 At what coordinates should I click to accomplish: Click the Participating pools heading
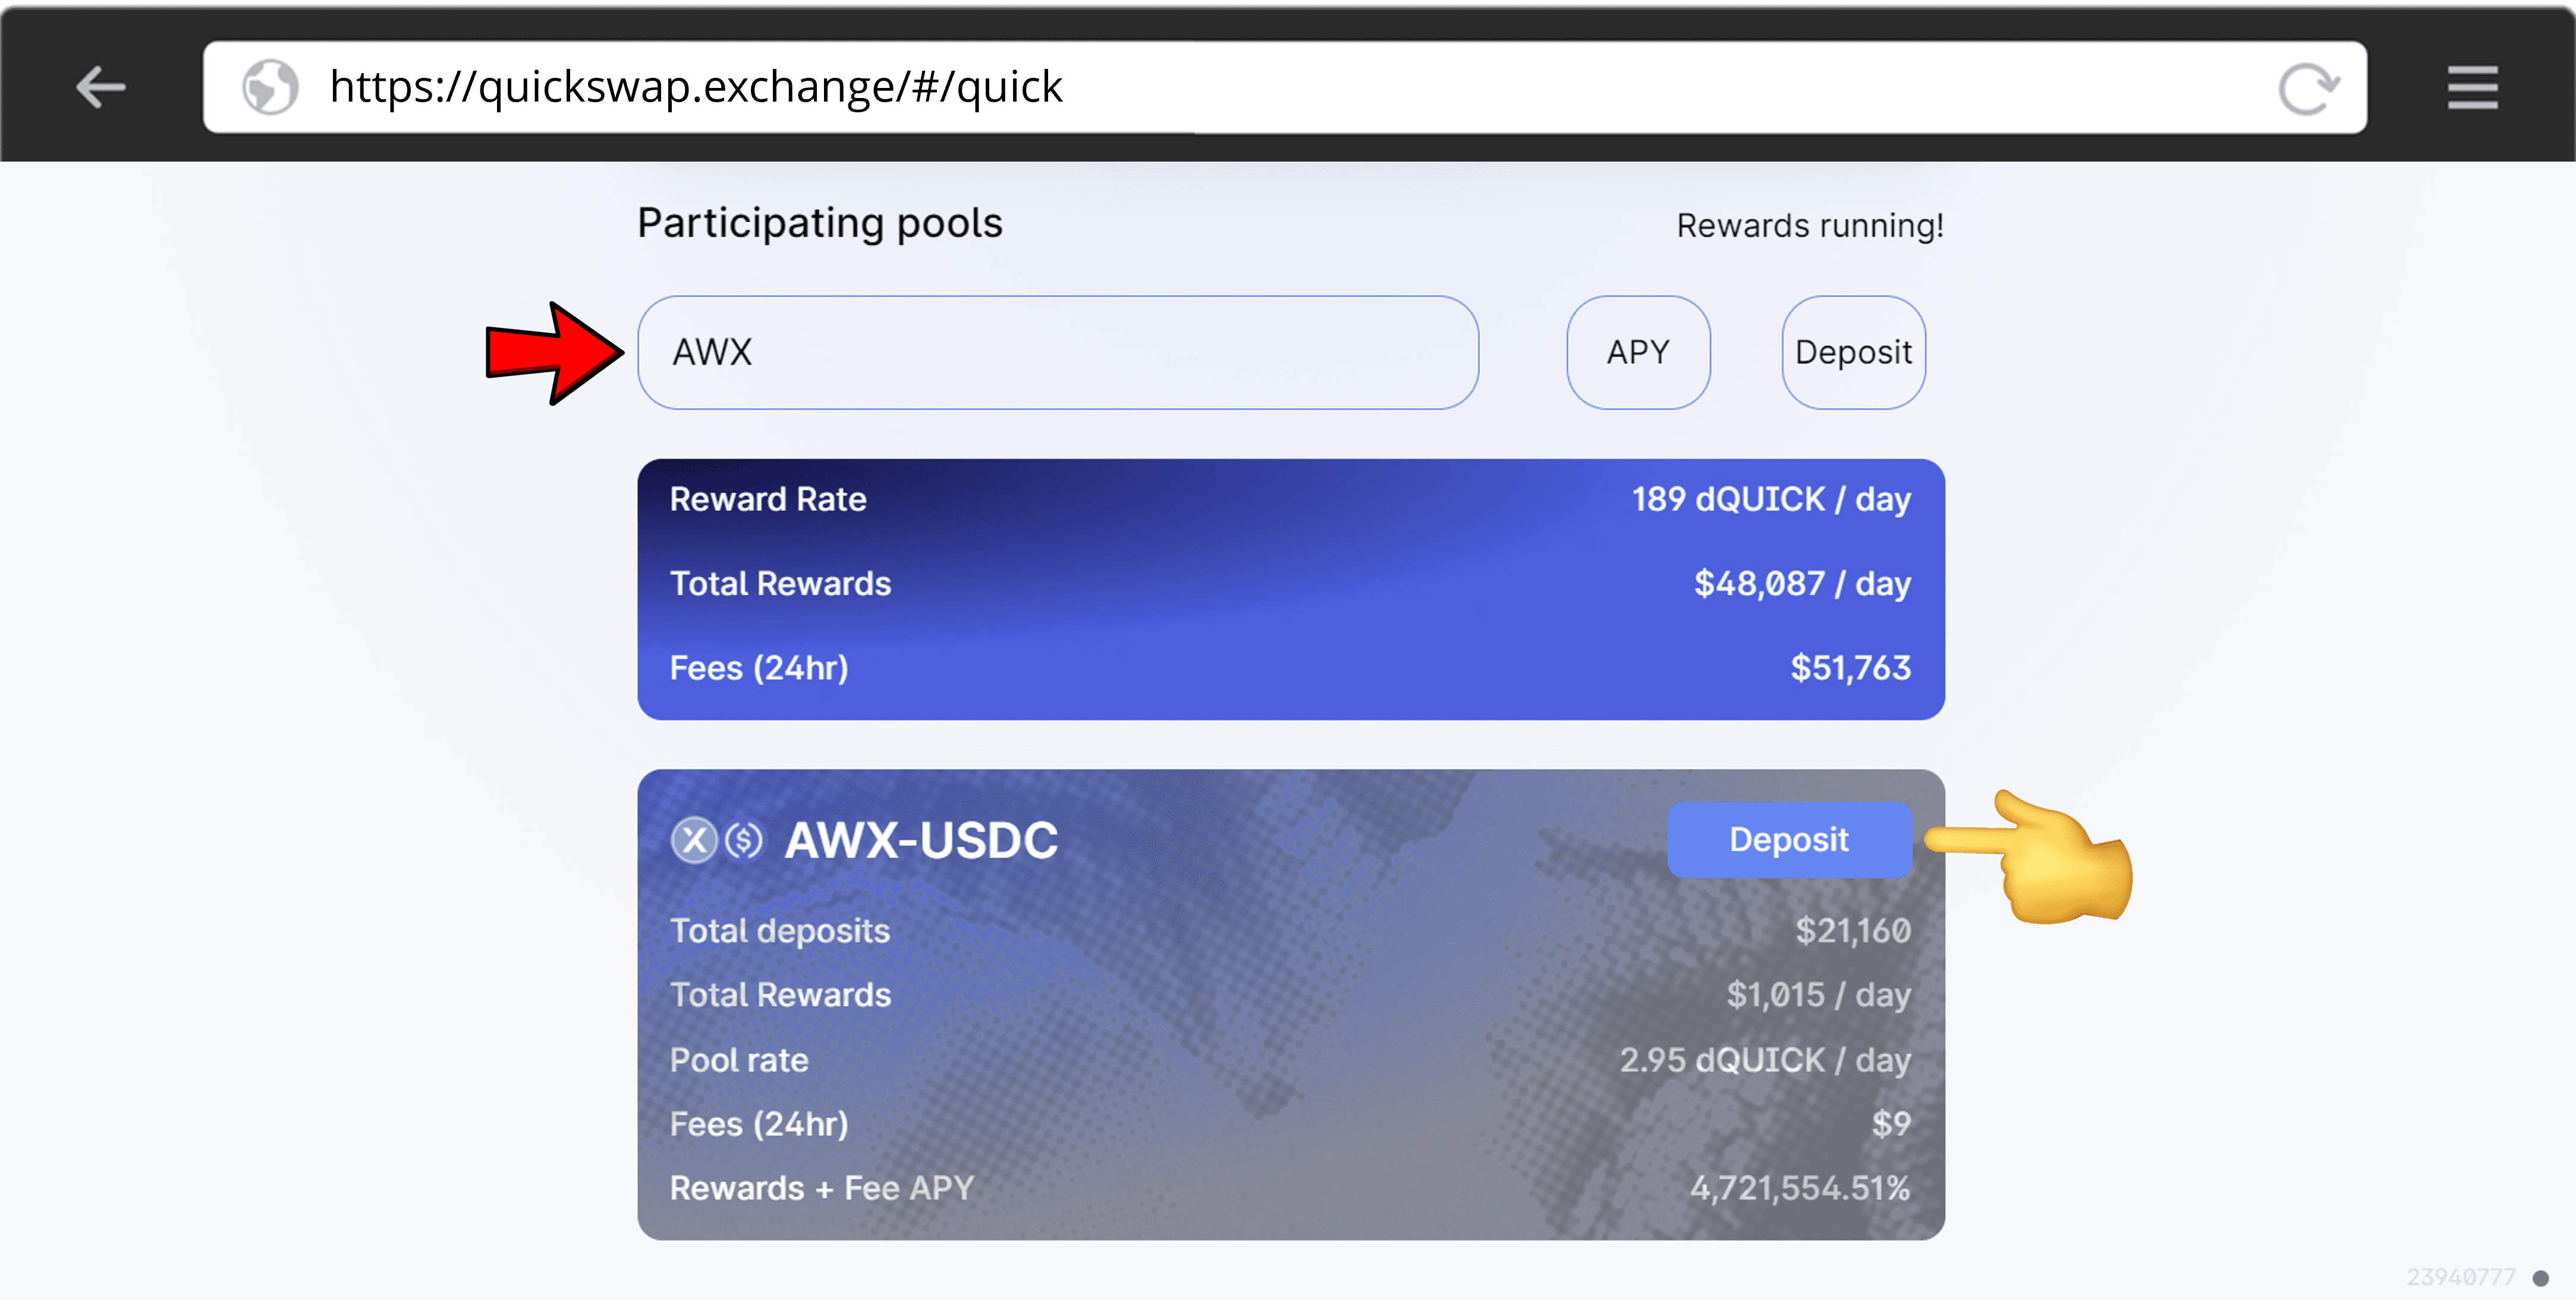pos(820,223)
